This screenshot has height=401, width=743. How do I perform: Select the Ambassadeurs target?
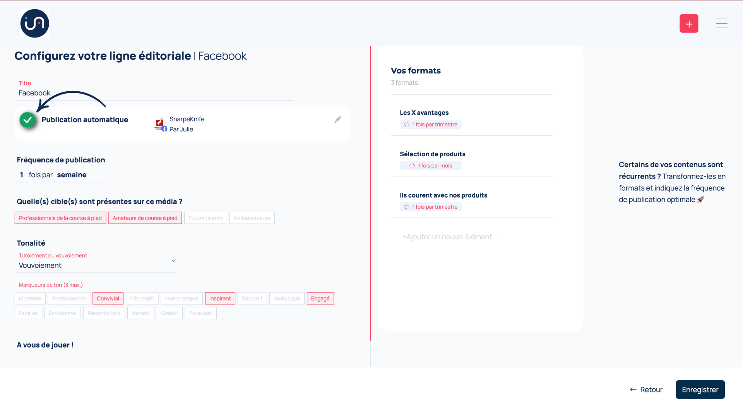tap(252, 218)
